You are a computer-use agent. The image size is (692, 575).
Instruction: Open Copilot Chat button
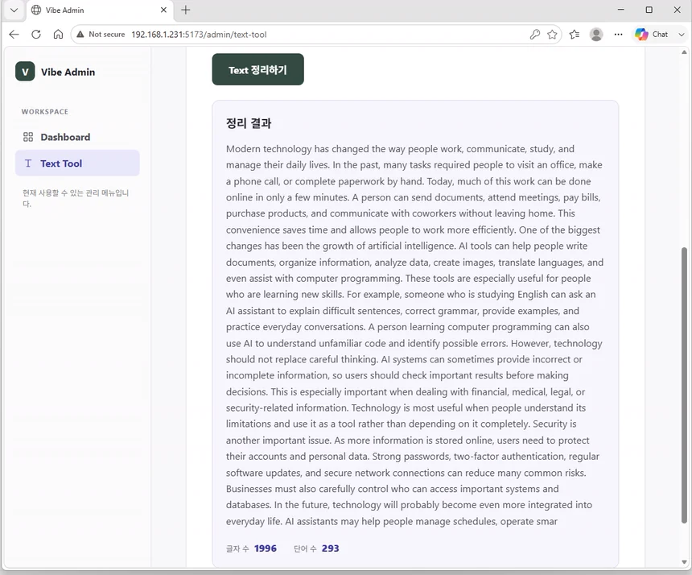pyautogui.click(x=652, y=35)
